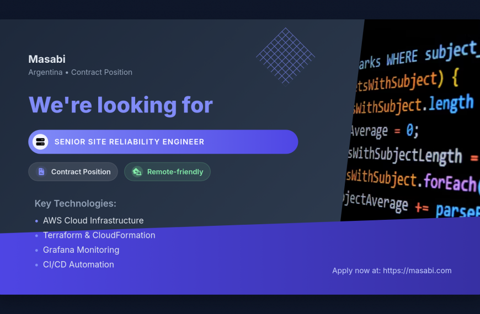Viewport: 480px width, 314px height.
Task: Click the We're looking for headline
Action: (x=121, y=105)
